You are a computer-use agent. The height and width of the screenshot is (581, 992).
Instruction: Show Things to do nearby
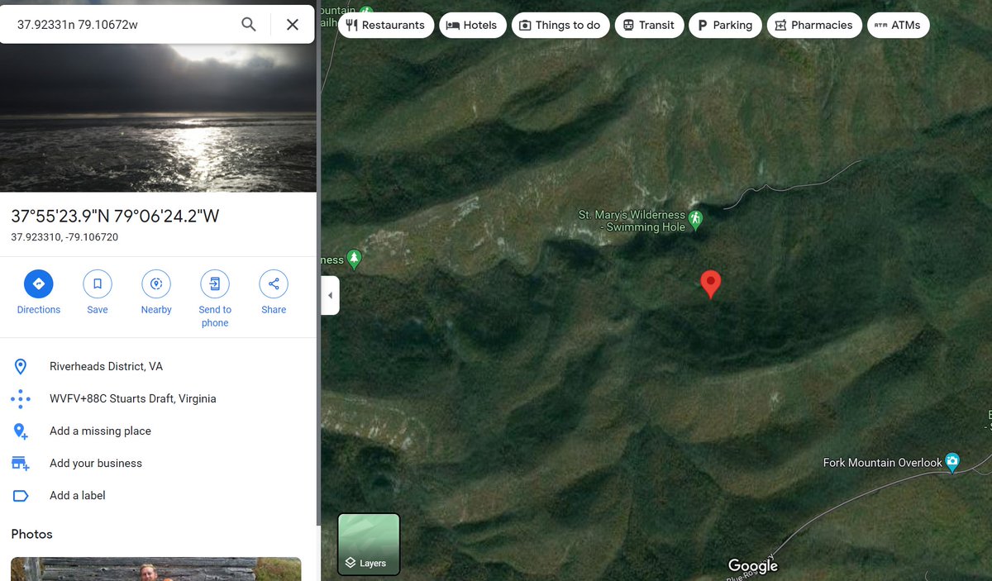560,26
